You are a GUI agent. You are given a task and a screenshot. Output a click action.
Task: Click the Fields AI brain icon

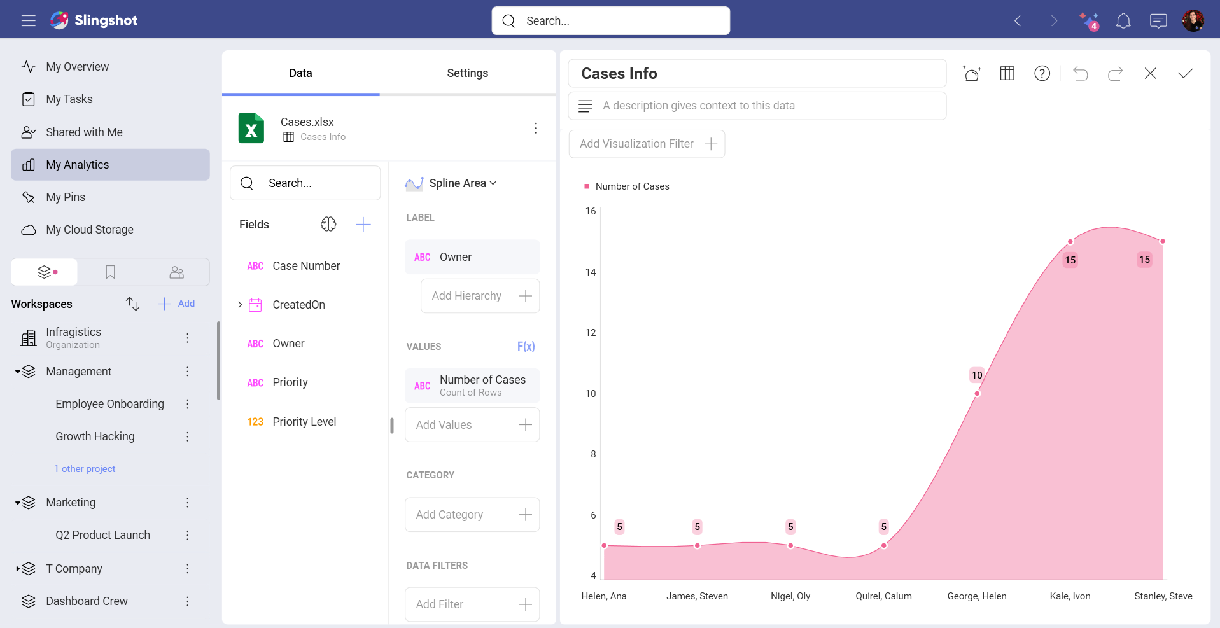(328, 224)
